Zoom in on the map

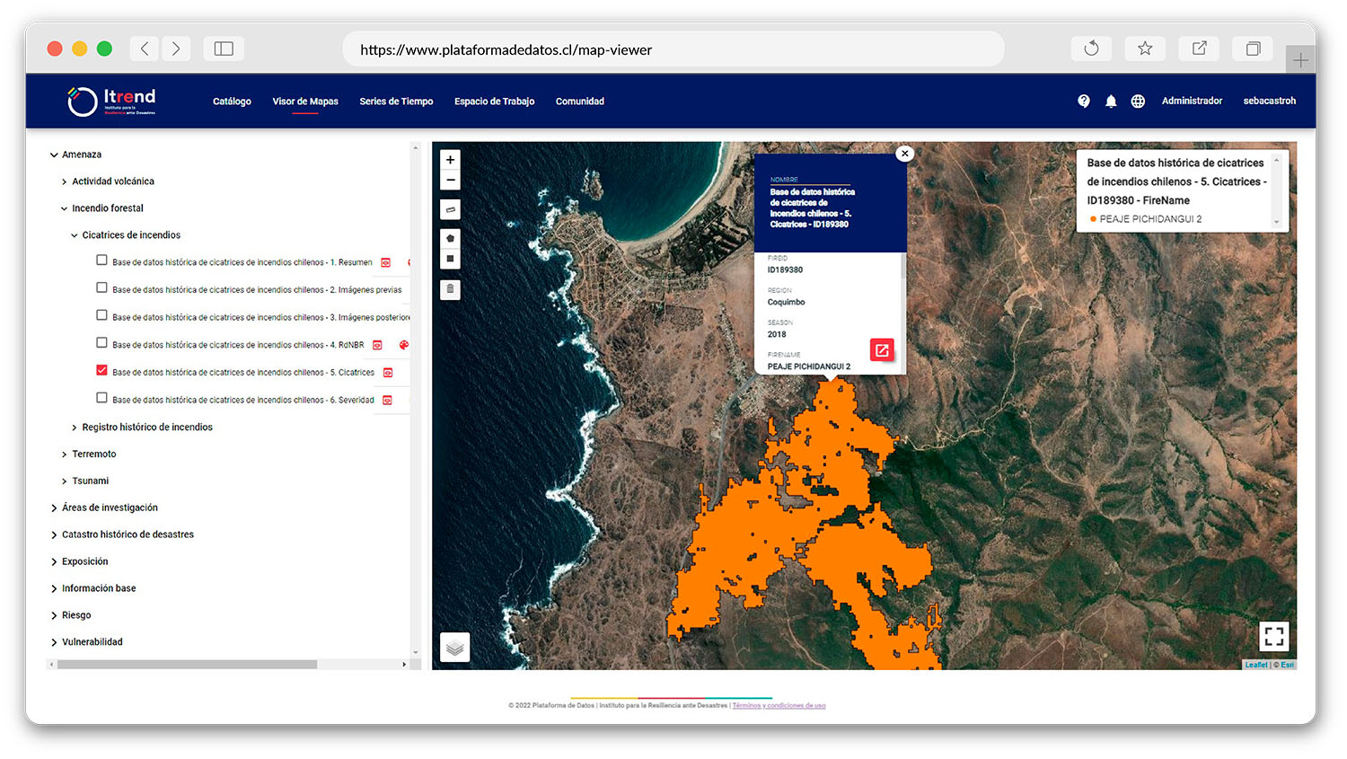(x=450, y=160)
